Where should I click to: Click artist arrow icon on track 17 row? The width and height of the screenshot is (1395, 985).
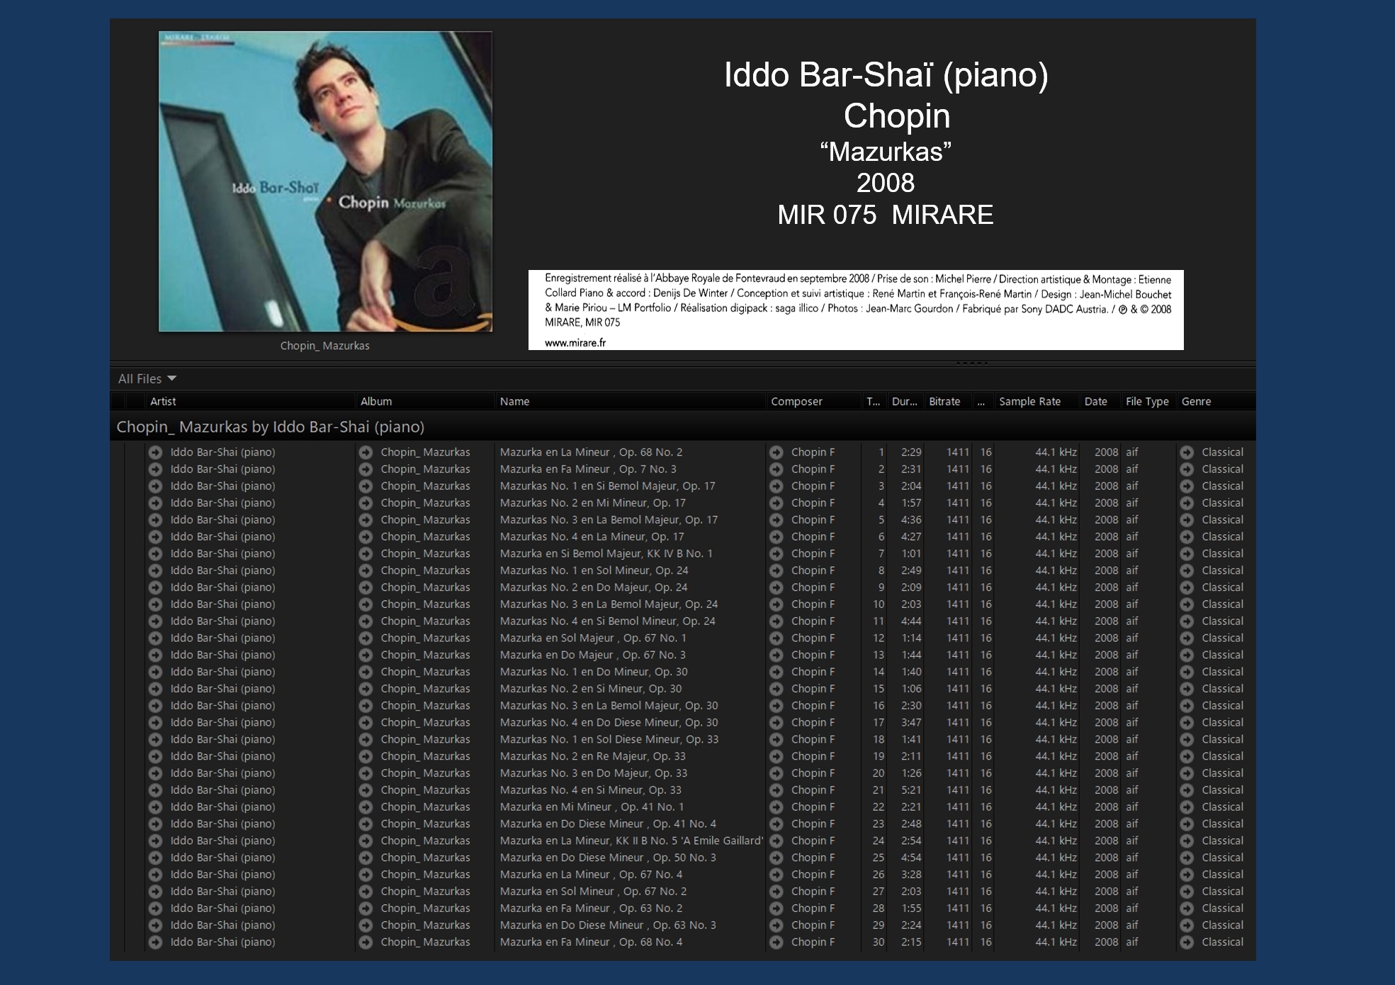click(155, 723)
